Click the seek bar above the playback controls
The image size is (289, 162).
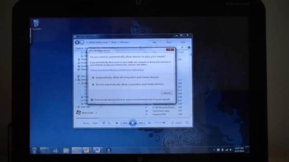pyautogui.click(x=133, y=118)
